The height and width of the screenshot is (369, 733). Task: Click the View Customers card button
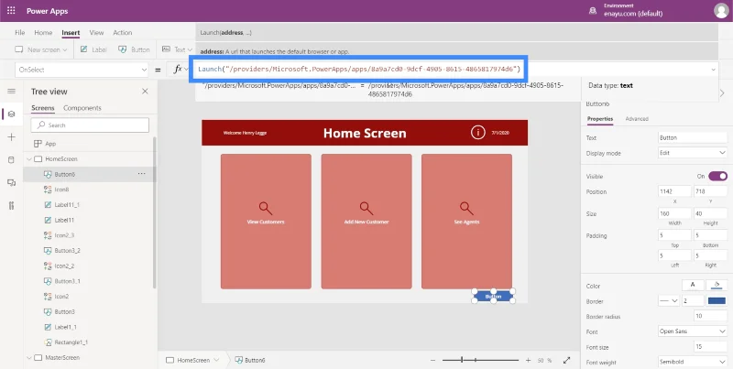pyautogui.click(x=266, y=222)
